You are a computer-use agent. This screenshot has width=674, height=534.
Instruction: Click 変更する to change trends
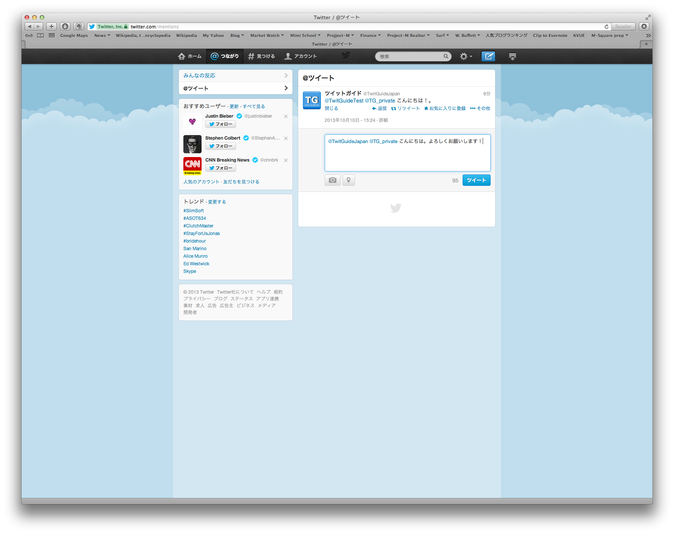(217, 202)
